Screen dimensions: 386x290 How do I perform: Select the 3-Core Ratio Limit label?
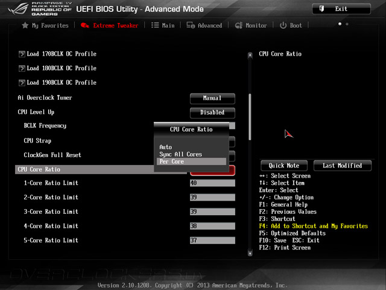(51, 211)
